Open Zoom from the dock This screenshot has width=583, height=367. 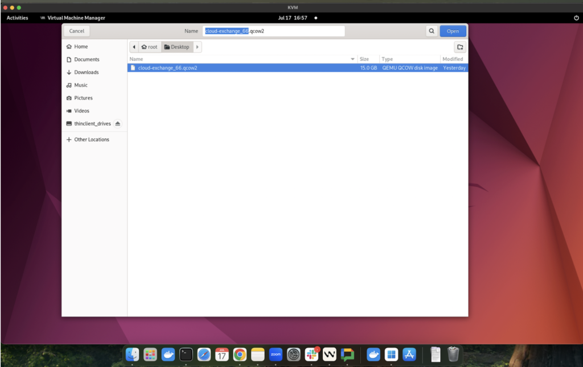coord(276,355)
